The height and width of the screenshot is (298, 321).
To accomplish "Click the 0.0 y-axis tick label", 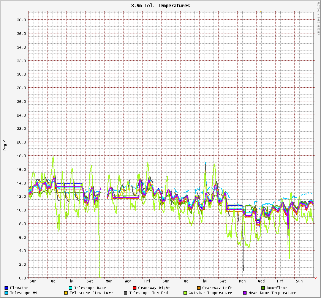I will 22,278.
